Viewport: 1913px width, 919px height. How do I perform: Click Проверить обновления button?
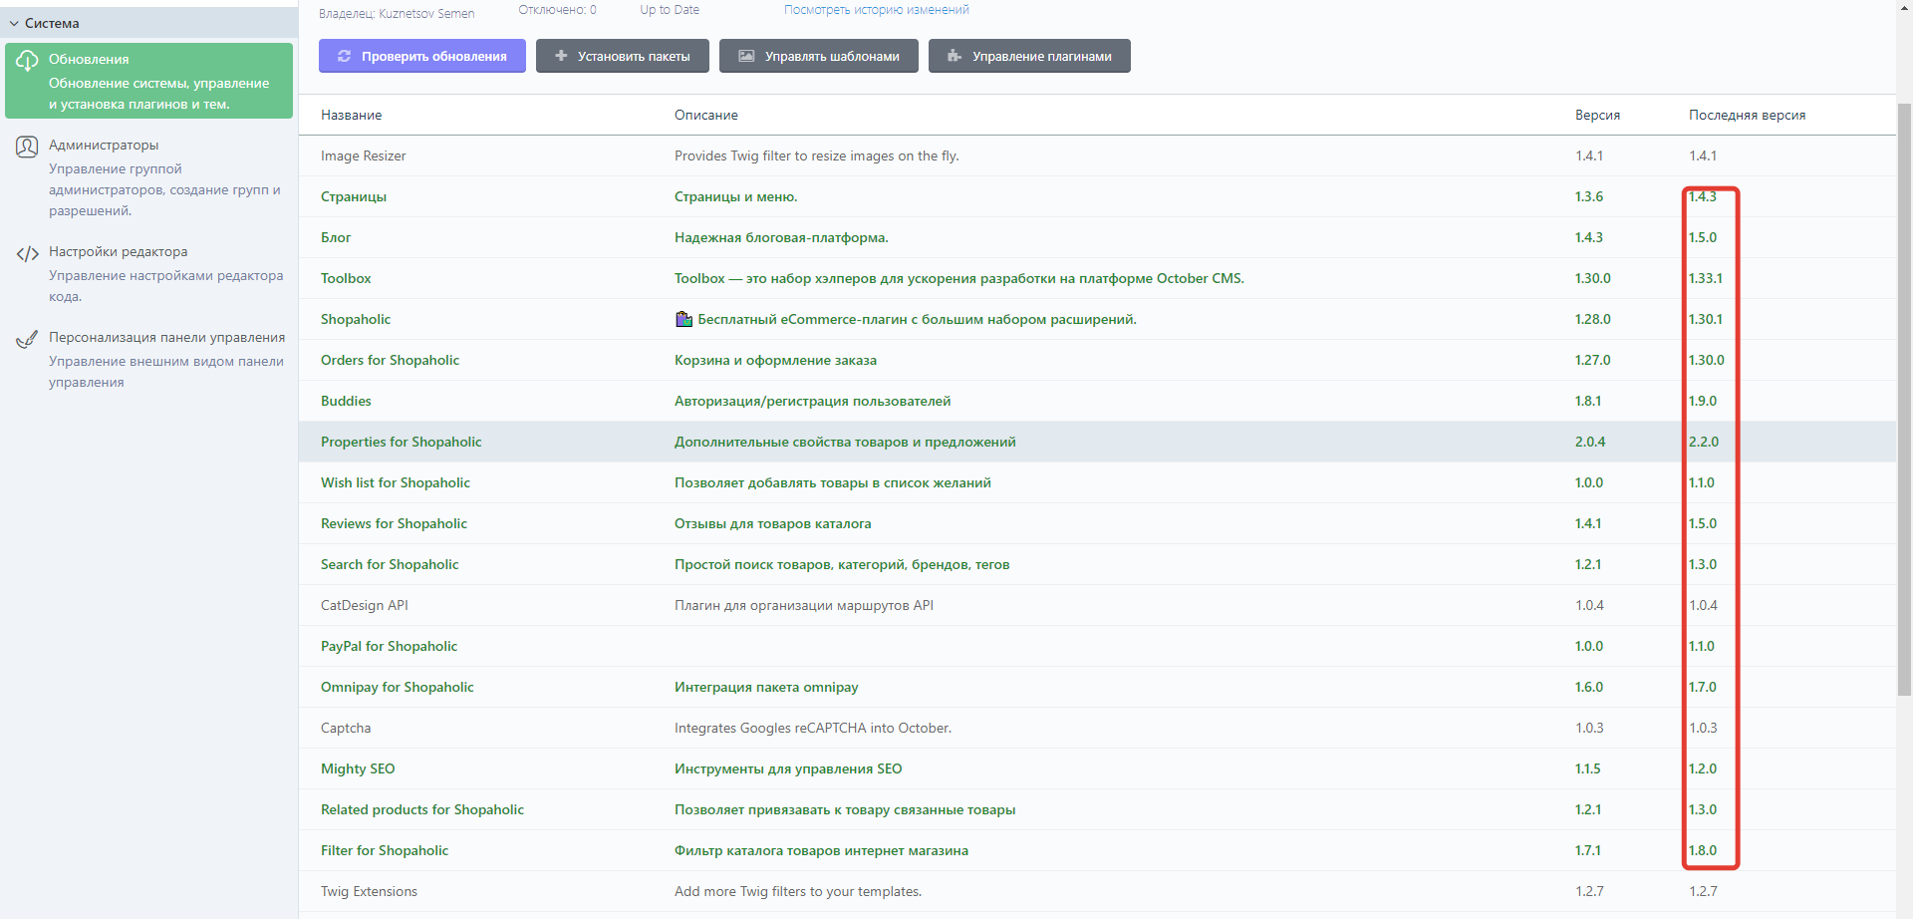(x=422, y=56)
